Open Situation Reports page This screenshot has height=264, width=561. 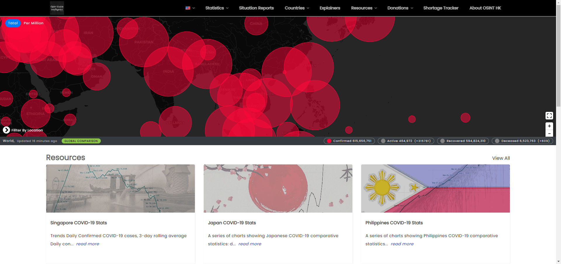[256, 8]
